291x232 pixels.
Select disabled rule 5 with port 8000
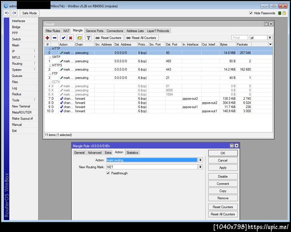click(x=159, y=90)
